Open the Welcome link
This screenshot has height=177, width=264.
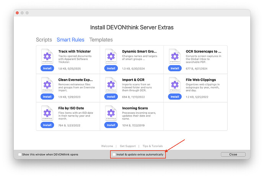tap(107, 146)
